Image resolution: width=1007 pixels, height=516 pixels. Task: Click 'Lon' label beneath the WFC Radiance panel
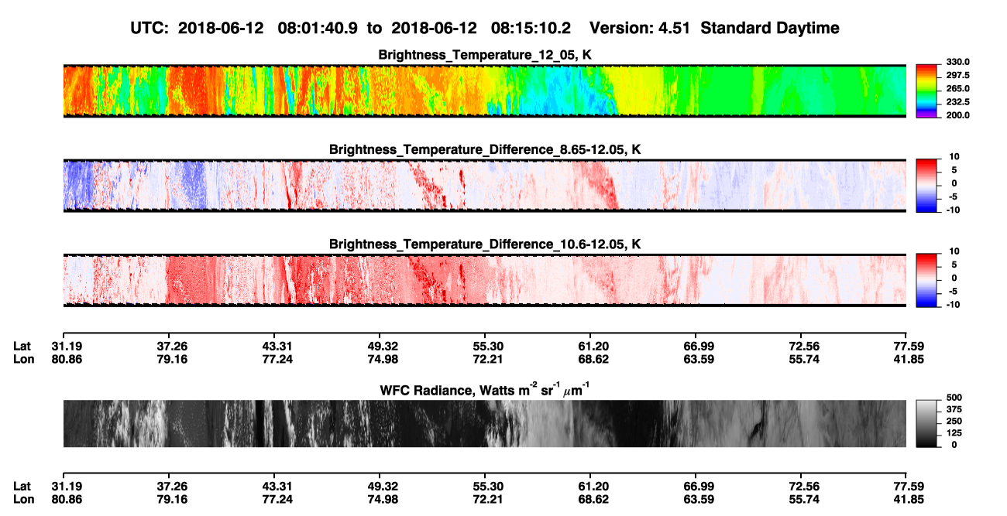coord(23,500)
